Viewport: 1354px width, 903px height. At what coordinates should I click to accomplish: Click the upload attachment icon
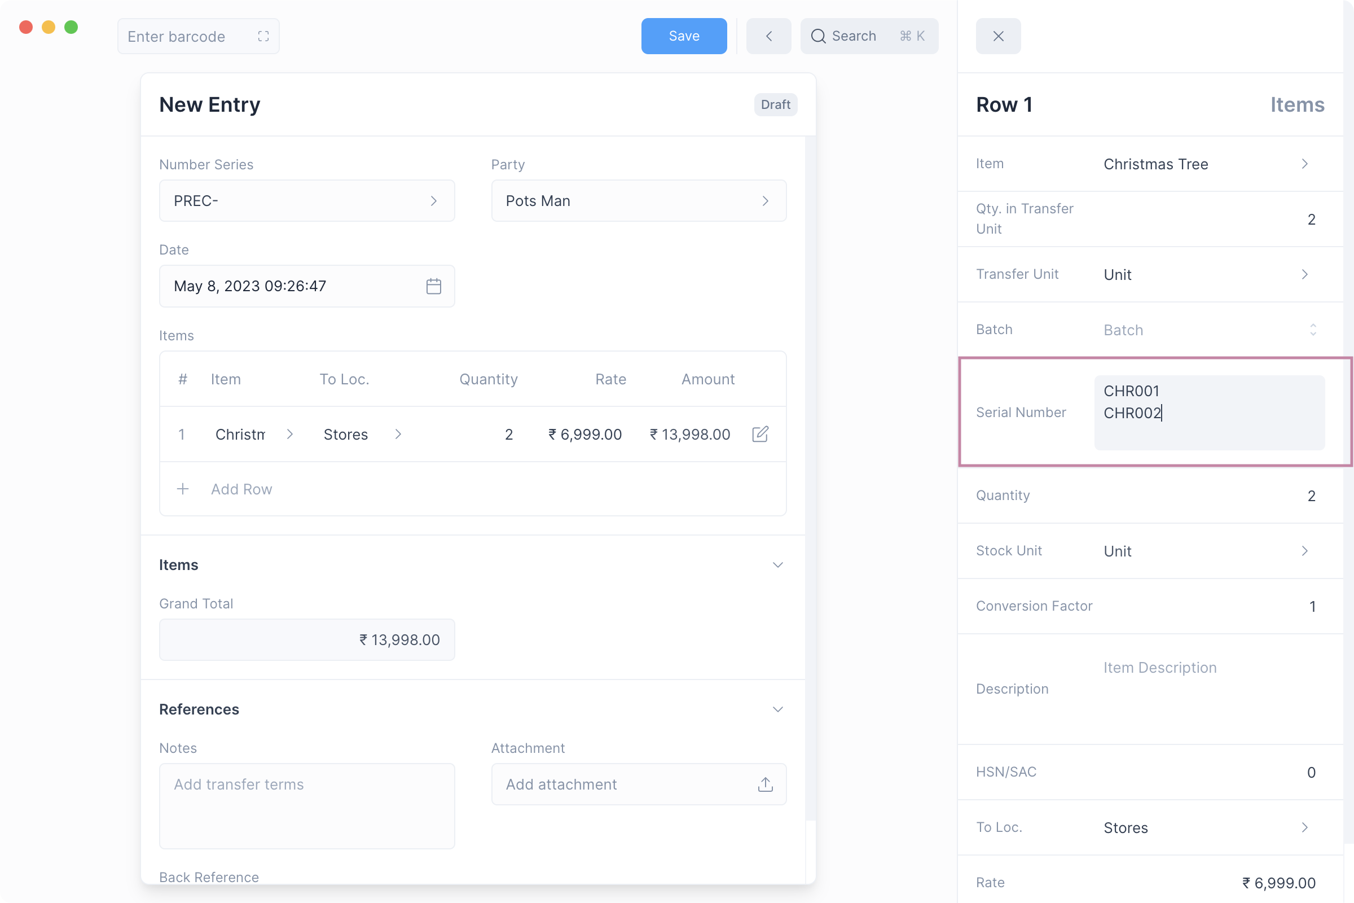765,784
